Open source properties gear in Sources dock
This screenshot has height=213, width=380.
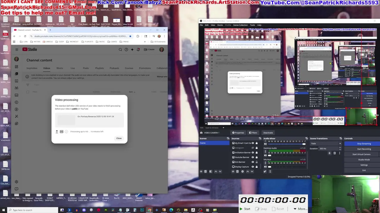pos(243,172)
